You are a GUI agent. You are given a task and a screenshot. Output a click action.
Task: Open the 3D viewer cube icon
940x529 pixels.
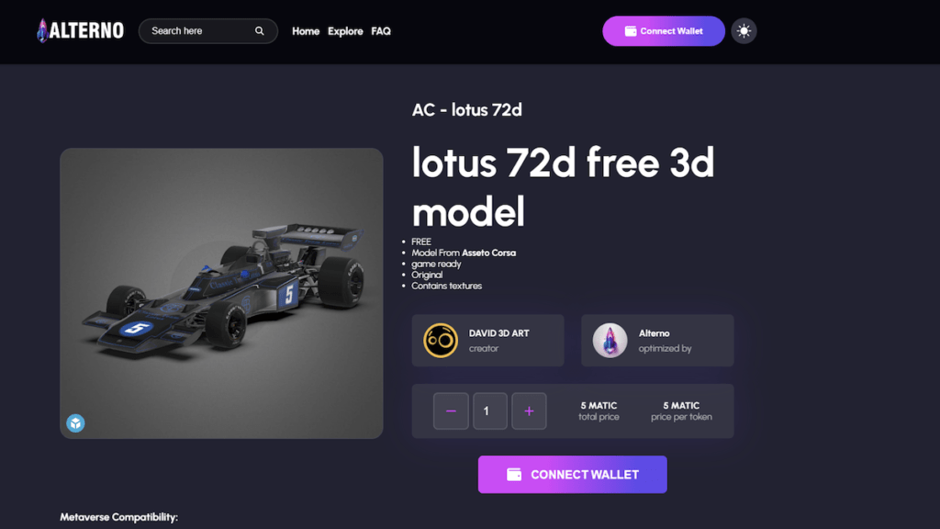pos(75,423)
